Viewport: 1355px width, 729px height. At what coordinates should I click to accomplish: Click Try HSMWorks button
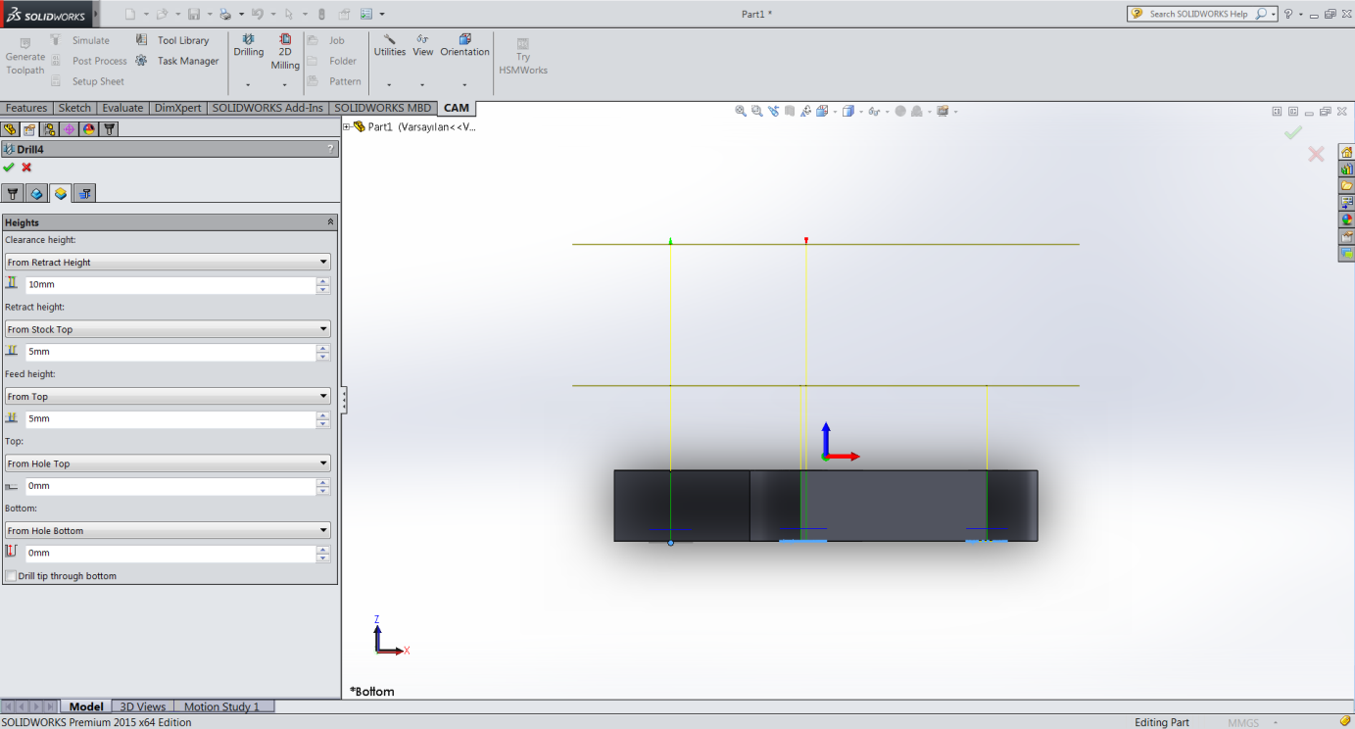pyautogui.click(x=523, y=56)
